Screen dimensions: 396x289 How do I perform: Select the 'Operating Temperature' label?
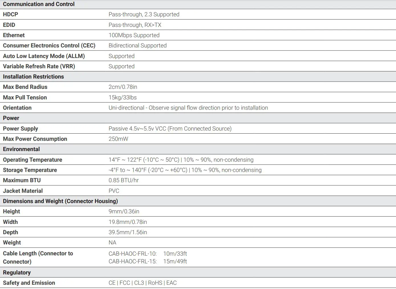[x=33, y=160]
